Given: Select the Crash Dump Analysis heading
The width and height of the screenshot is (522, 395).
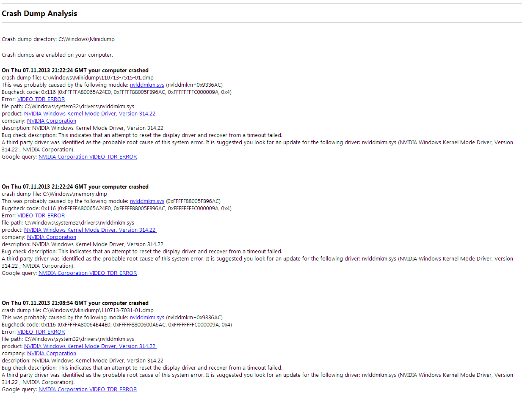Looking at the screenshot, I should (x=39, y=14).
